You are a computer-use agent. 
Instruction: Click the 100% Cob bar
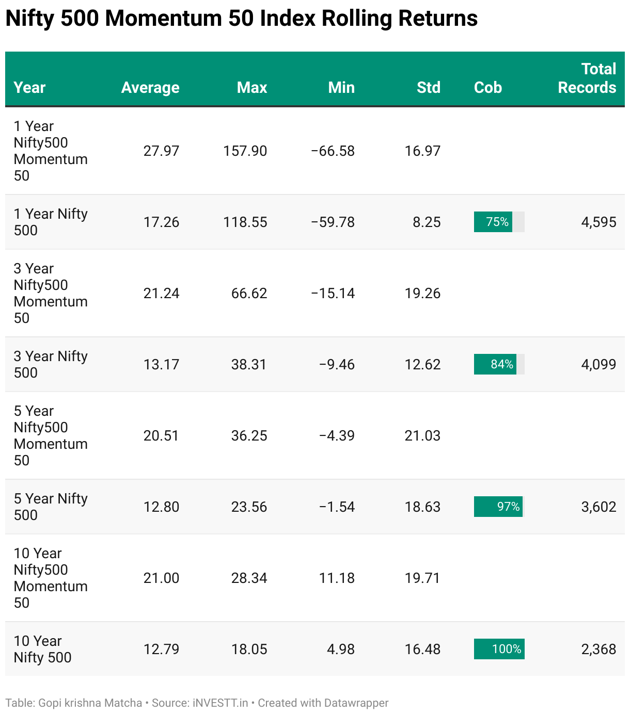click(499, 649)
